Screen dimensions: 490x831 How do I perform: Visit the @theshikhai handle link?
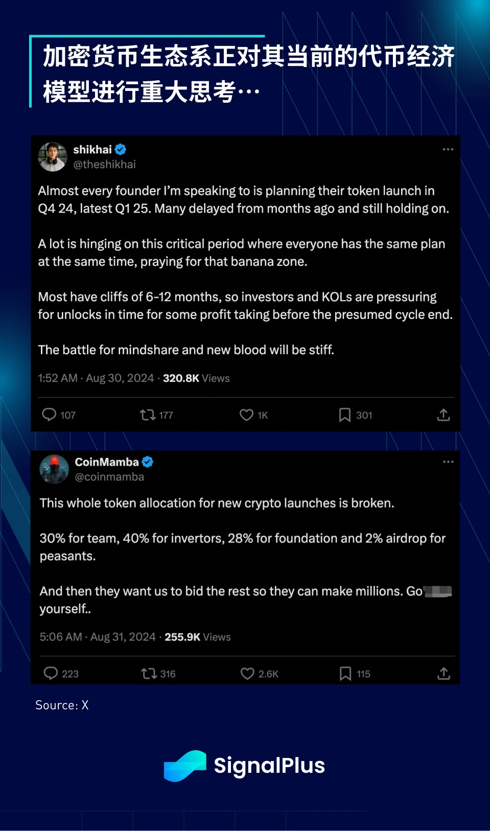click(104, 165)
